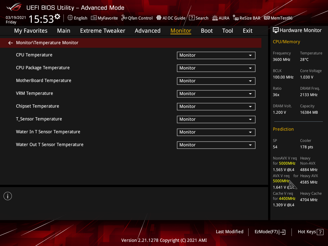Click the Prediction section heading

[283, 129]
